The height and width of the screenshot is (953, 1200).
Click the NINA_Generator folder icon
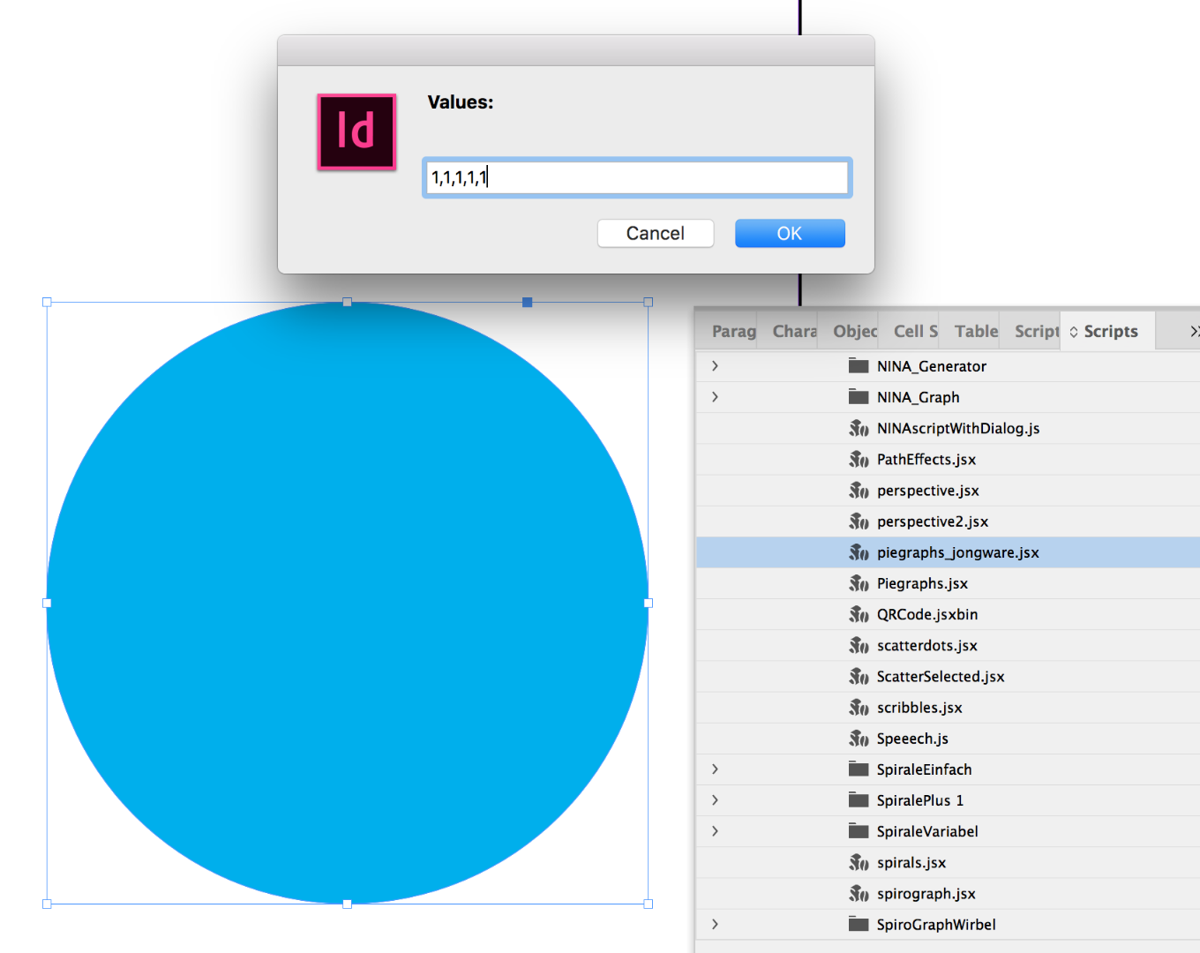point(859,365)
